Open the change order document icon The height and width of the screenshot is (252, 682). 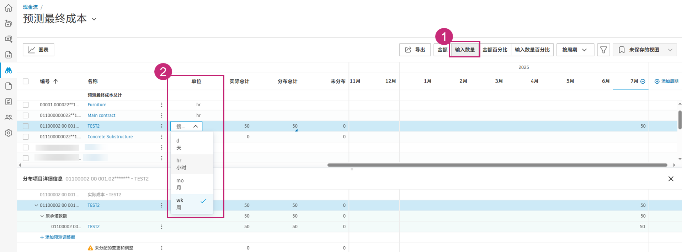coord(9,55)
